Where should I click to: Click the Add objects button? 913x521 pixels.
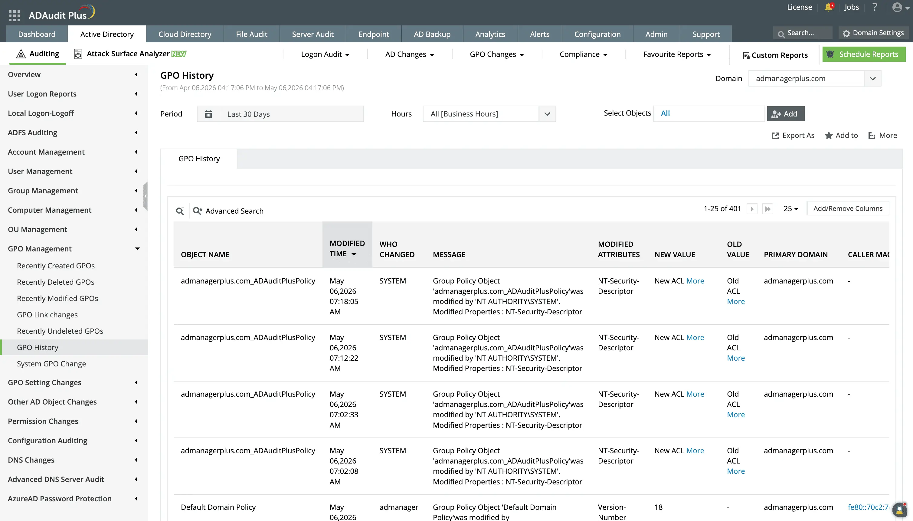(786, 114)
